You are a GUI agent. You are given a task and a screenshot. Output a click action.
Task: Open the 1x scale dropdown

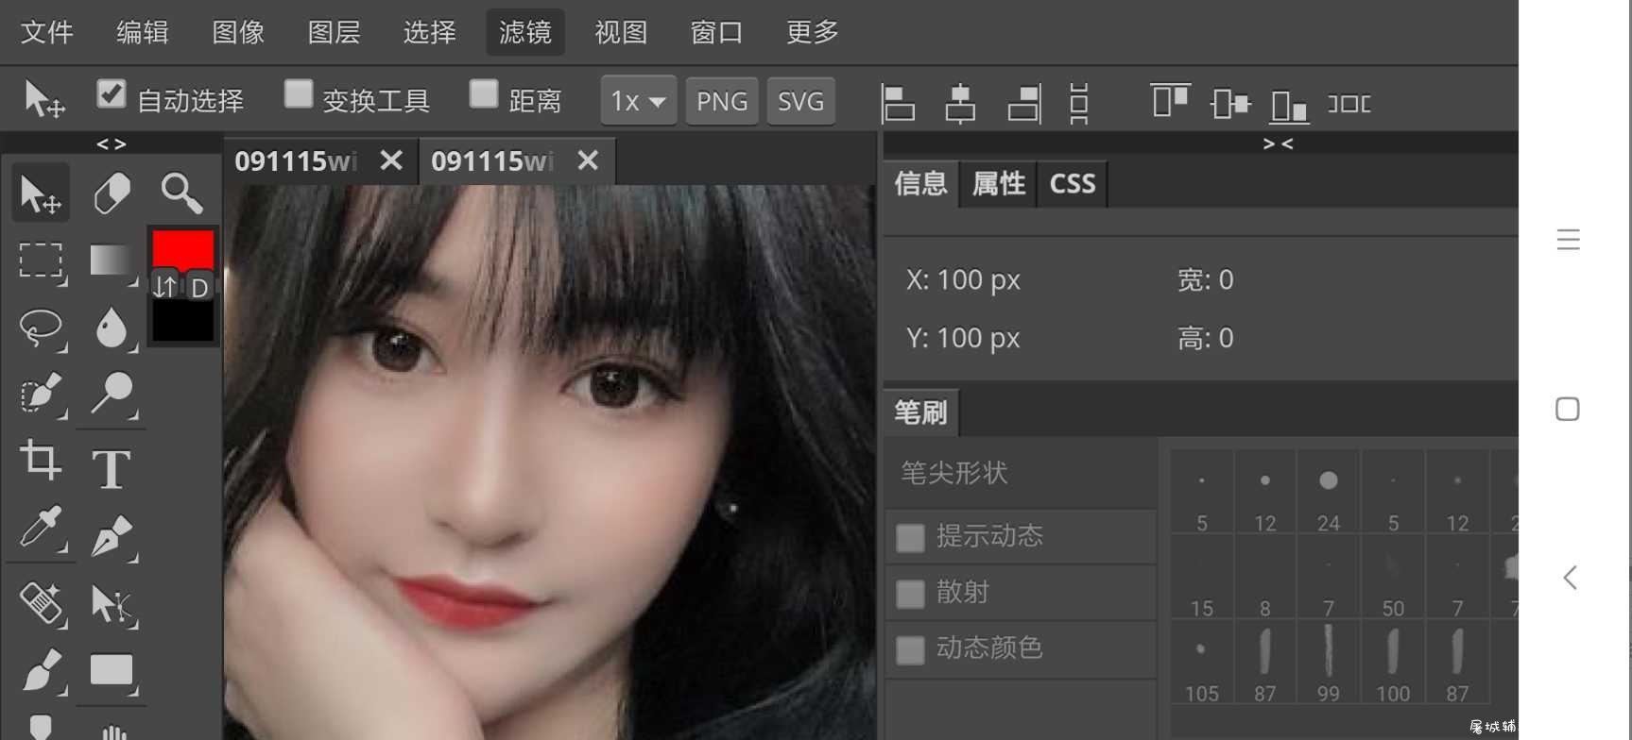tap(639, 101)
